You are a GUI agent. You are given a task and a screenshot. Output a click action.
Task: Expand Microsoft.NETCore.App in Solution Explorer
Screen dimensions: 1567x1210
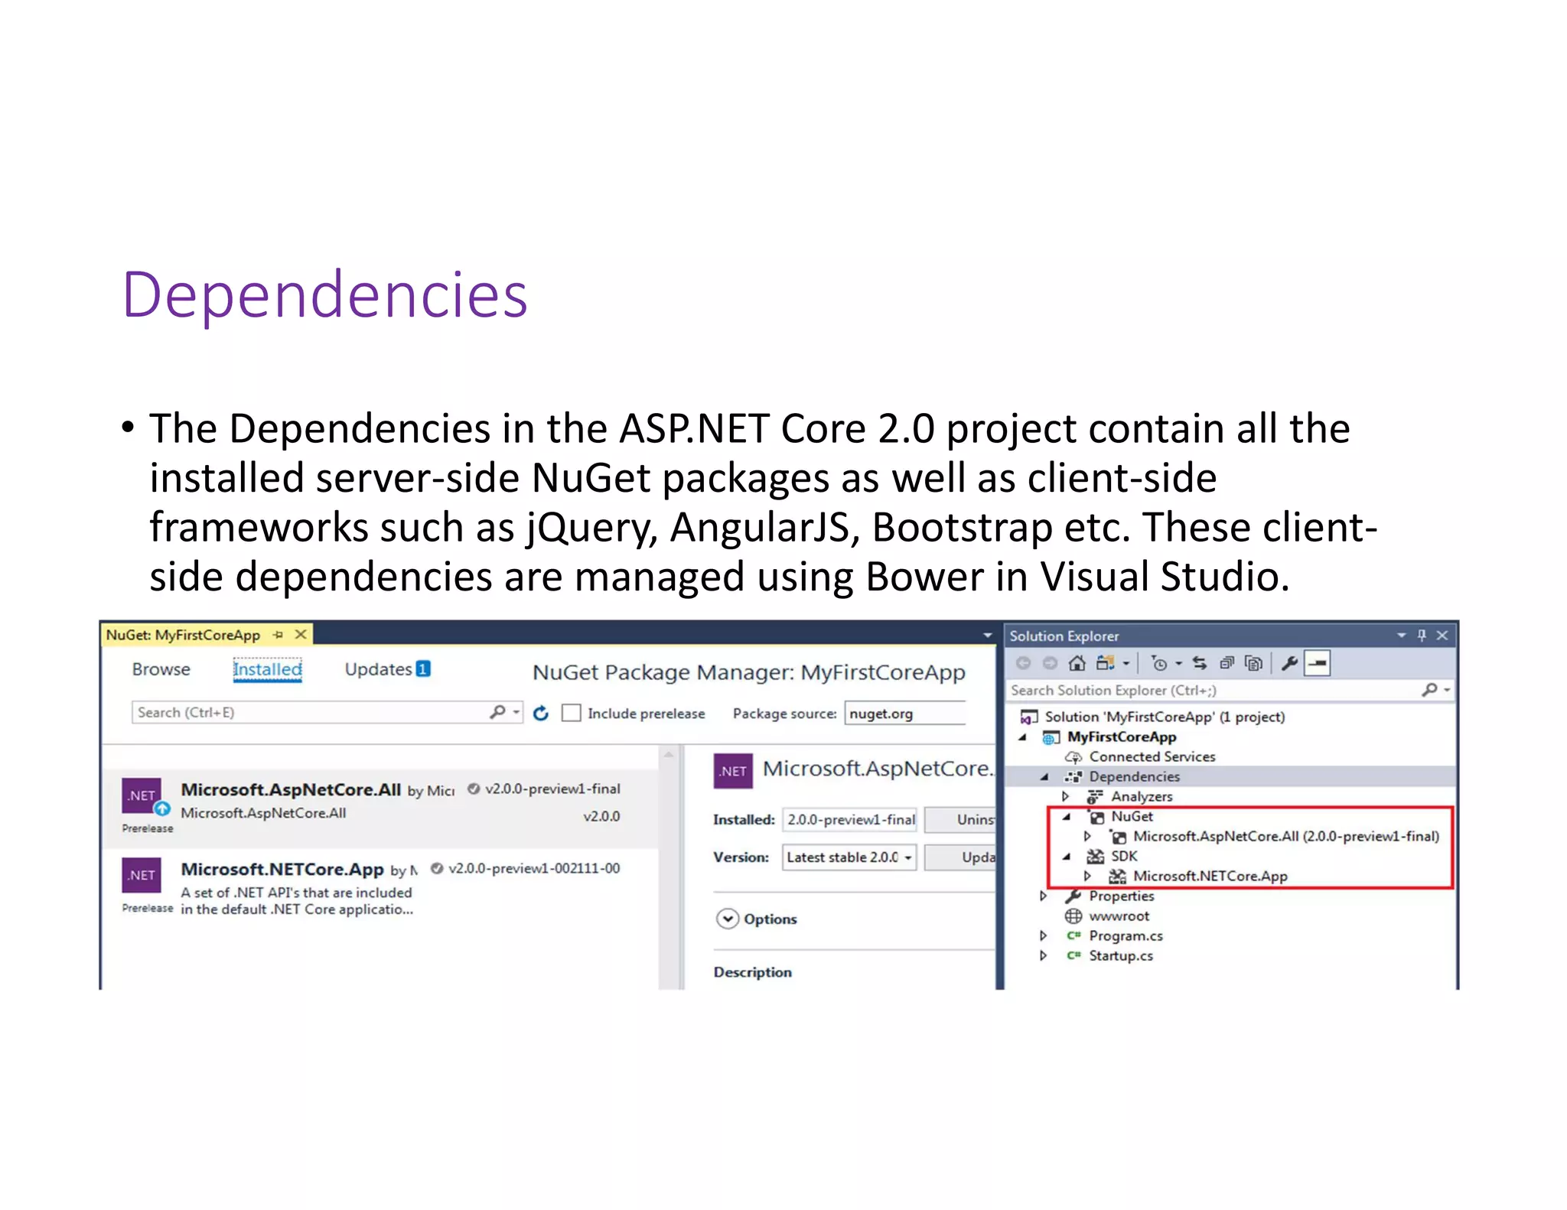[1088, 876]
